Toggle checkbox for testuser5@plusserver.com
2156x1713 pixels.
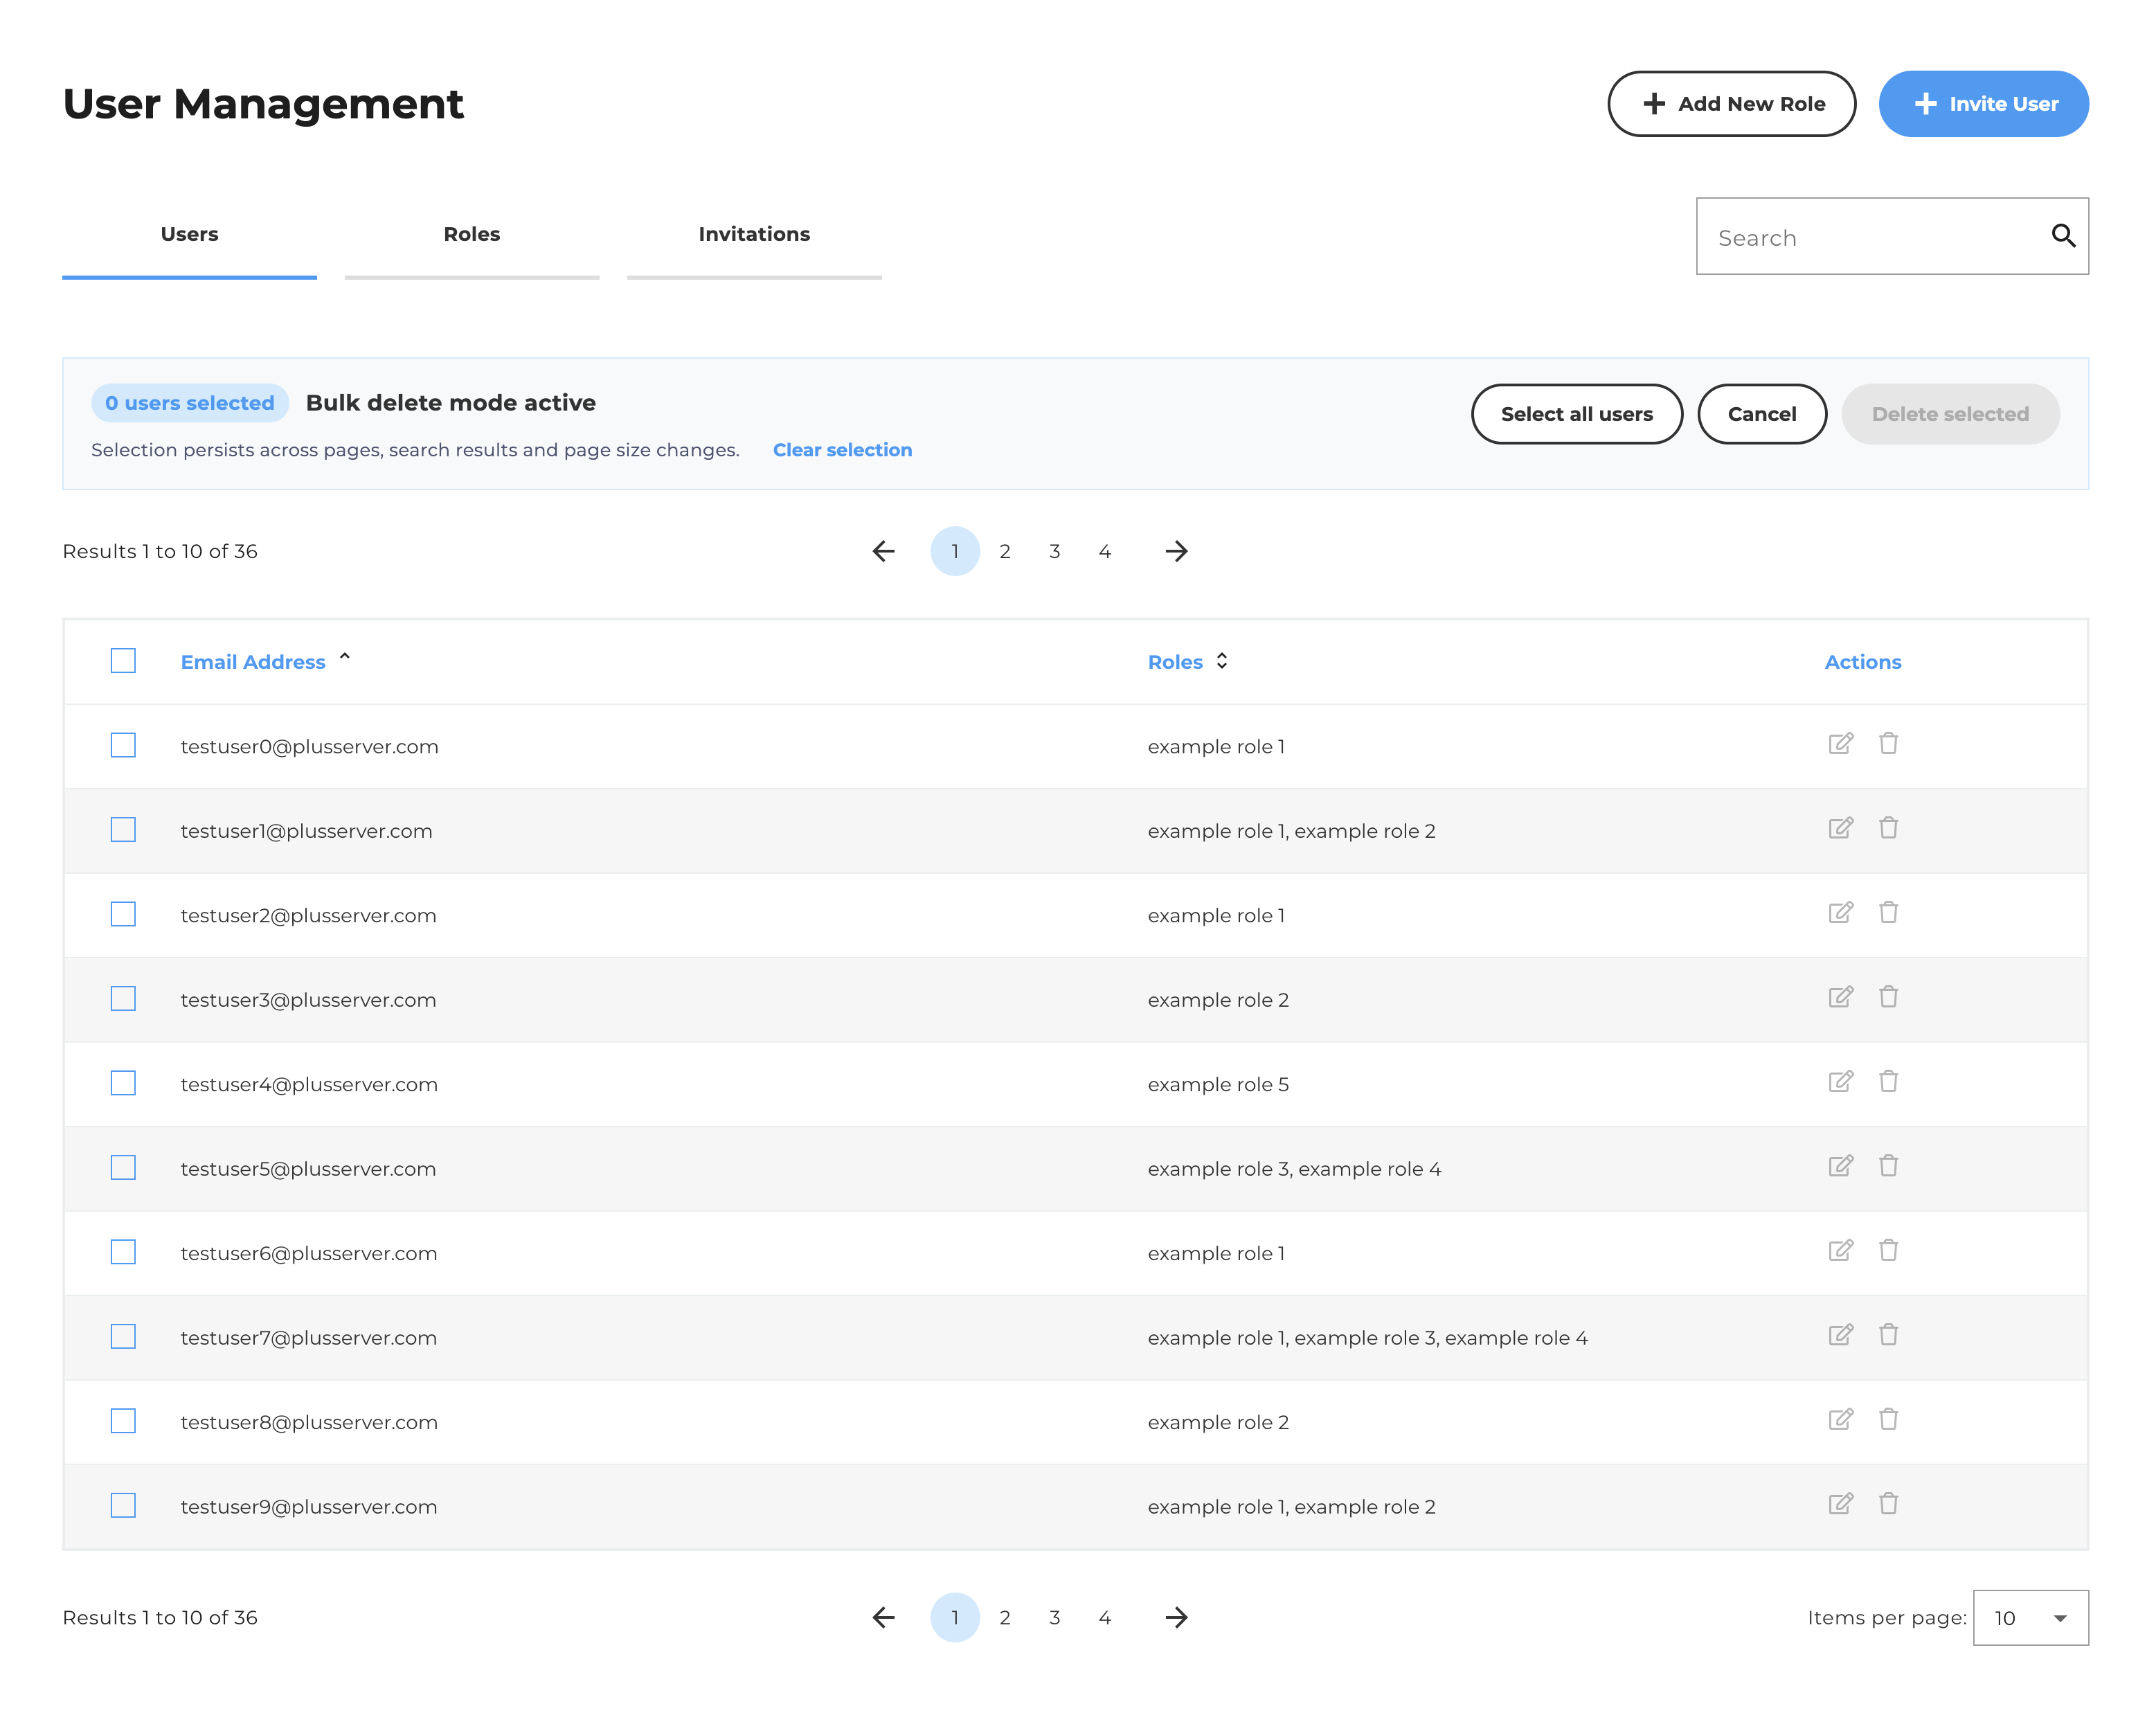[123, 1168]
